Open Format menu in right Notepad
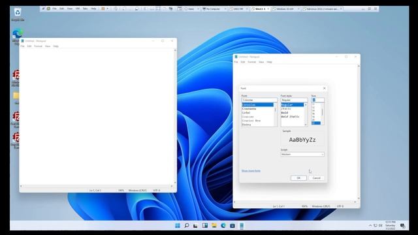Screen dimensions: 418x235 point(251,62)
